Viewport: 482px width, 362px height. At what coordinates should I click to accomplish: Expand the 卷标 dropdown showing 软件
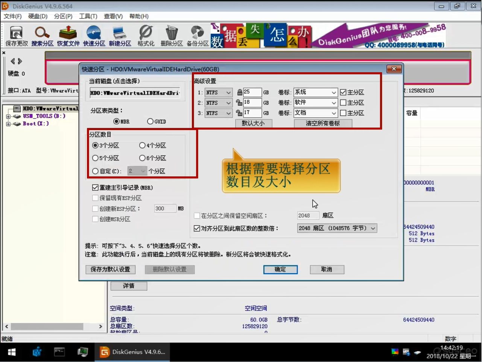click(333, 103)
